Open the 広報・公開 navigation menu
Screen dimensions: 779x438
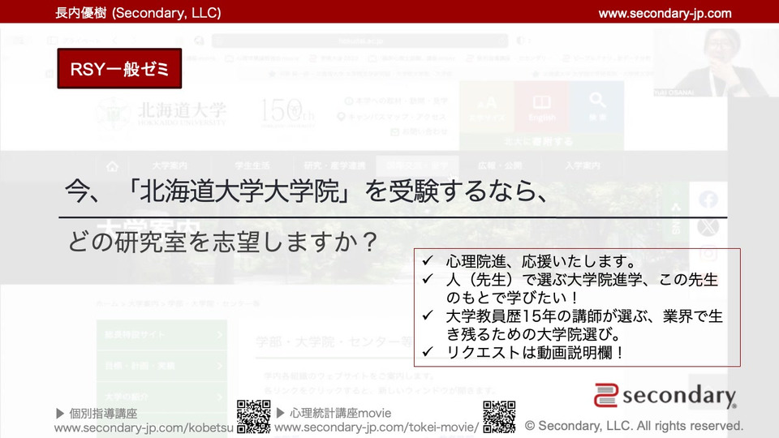(500, 165)
